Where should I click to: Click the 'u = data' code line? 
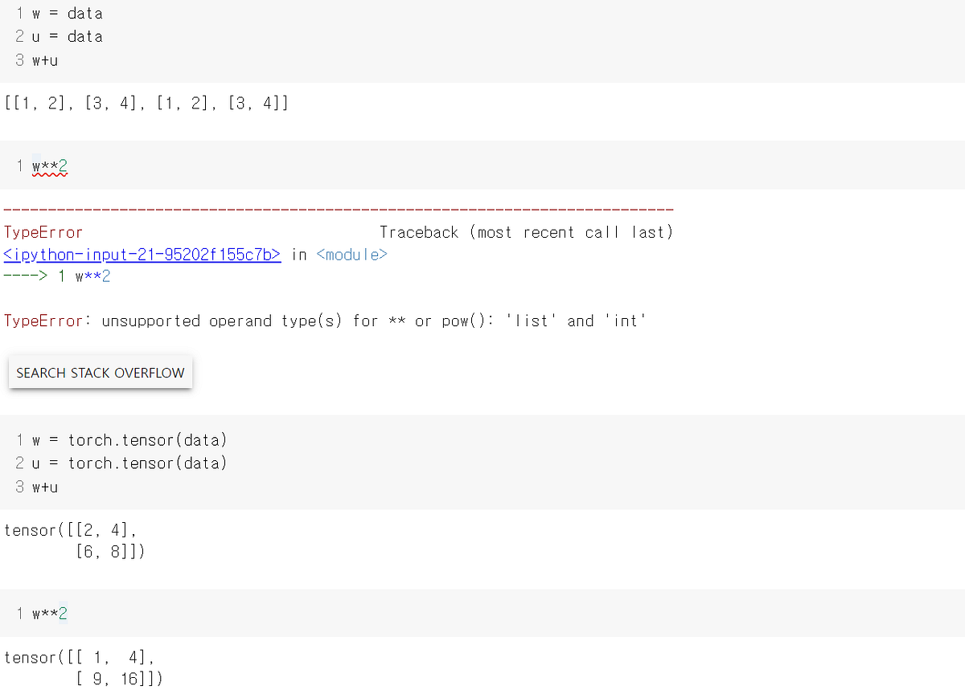click(68, 36)
